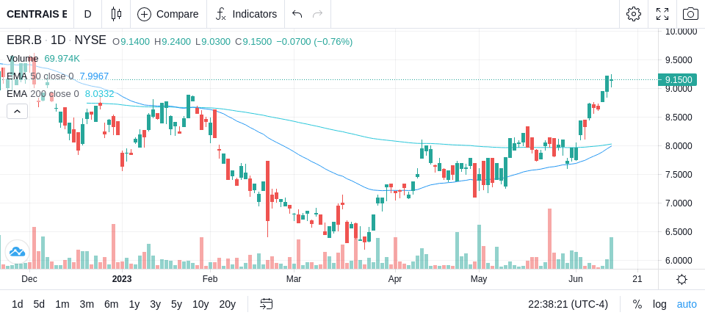Open chart settings gear
This screenshot has height=318, width=705.
(x=634, y=14)
